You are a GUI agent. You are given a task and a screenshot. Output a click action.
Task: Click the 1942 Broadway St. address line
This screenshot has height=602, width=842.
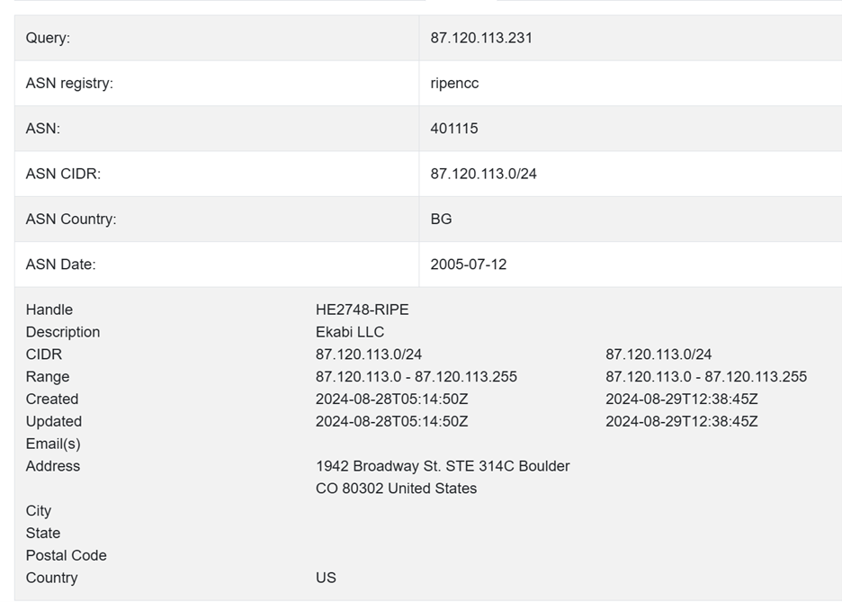(443, 466)
